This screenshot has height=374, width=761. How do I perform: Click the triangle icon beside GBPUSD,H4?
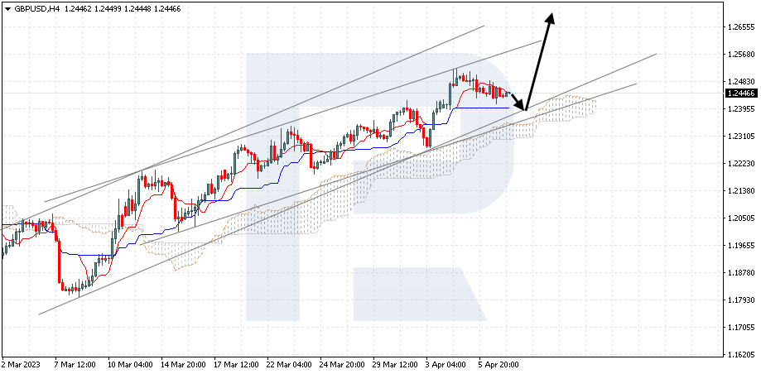[x=7, y=9]
